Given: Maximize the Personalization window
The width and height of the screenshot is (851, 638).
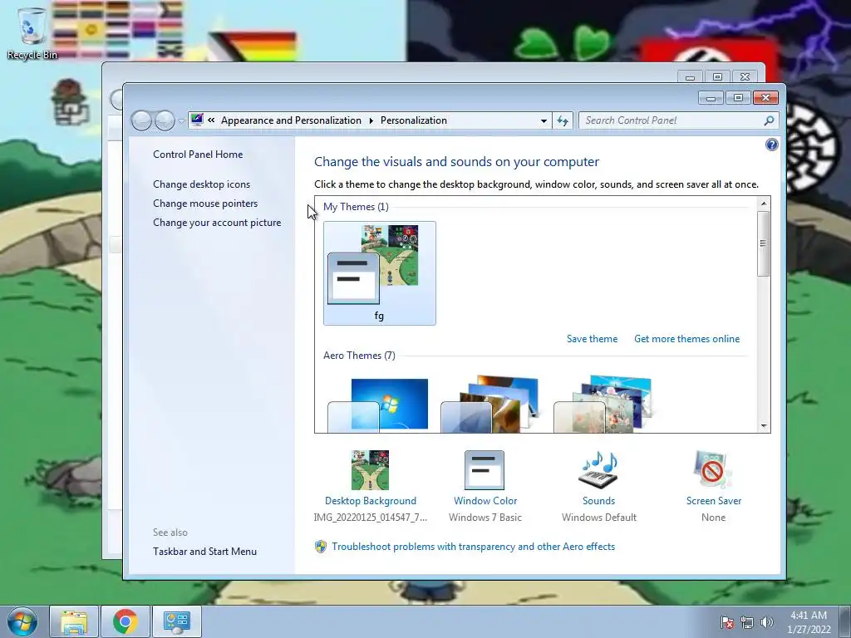Looking at the screenshot, I should 738,98.
